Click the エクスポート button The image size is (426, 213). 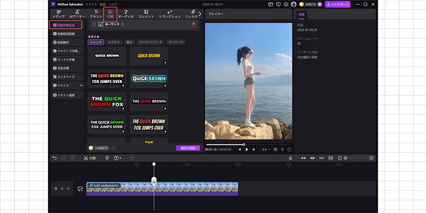tap(338, 4)
